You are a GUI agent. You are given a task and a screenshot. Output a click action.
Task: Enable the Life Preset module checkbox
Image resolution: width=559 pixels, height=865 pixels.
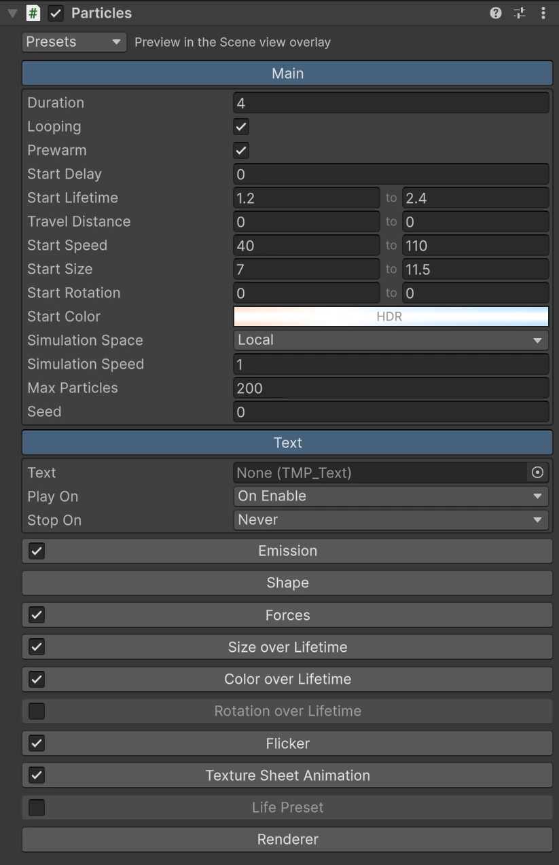pos(37,807)
